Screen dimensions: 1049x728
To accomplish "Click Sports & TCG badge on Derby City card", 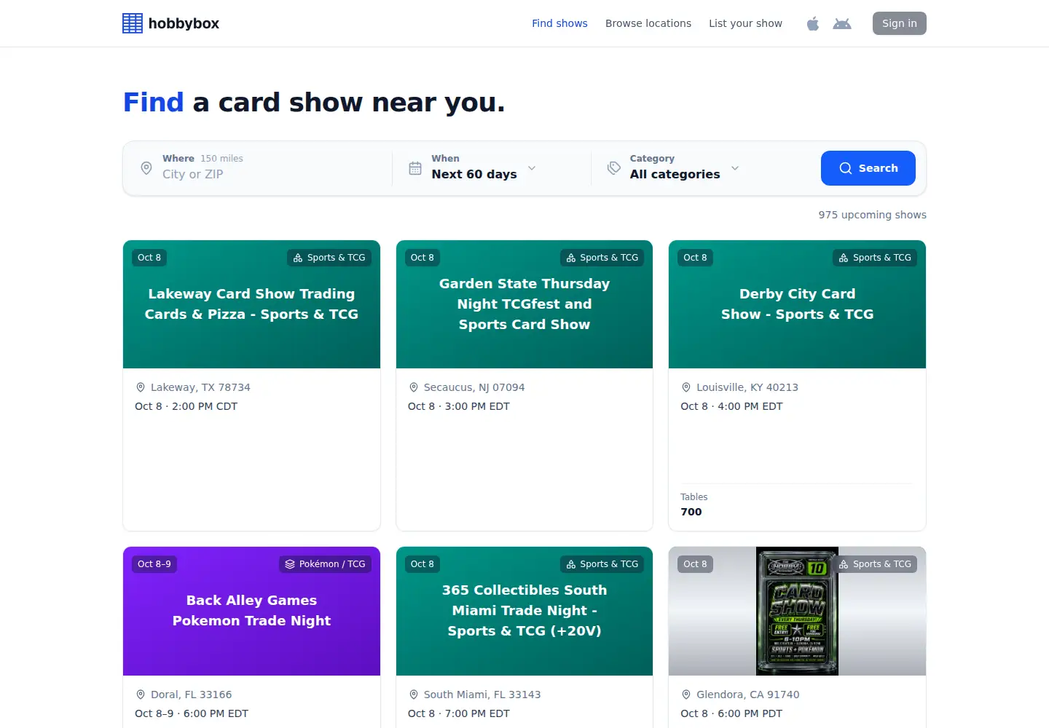I will [875, 258].
